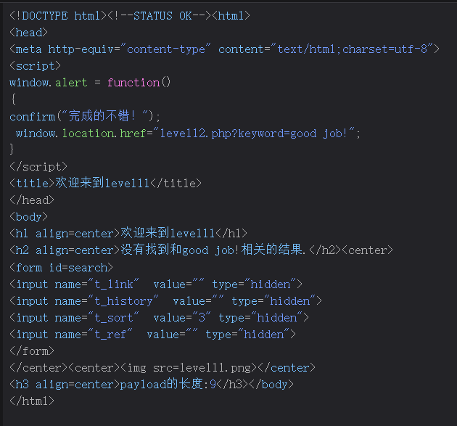Click the window.alert function assignment line

click(90, 82)
